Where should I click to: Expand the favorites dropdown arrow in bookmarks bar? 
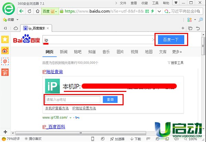coord(18,20)
